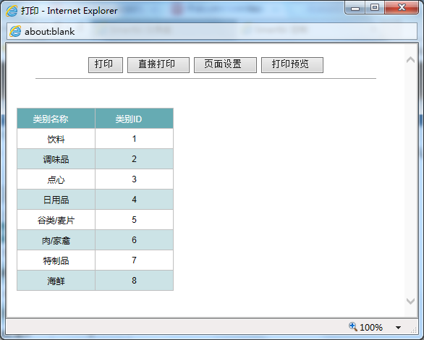Click the zoom magnifier icon in status bar
The image size is (424, 340).
click(x=352, y=326)
